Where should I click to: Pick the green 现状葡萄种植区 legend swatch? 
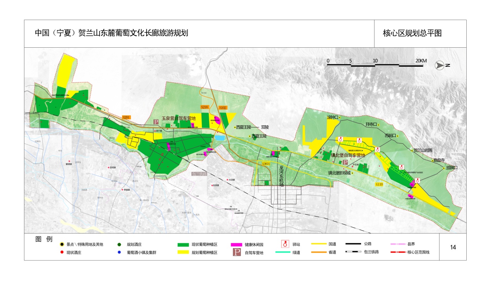[x=183, y=244]
